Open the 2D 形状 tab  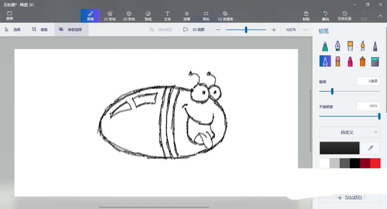coord(110,16)
